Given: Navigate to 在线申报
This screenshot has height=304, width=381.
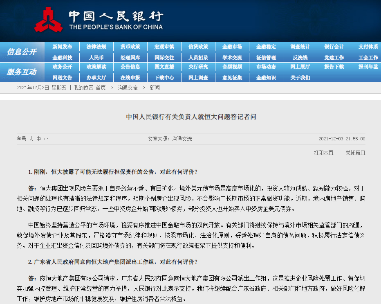Looking at the screenshot, I should [x=130, y=78].
